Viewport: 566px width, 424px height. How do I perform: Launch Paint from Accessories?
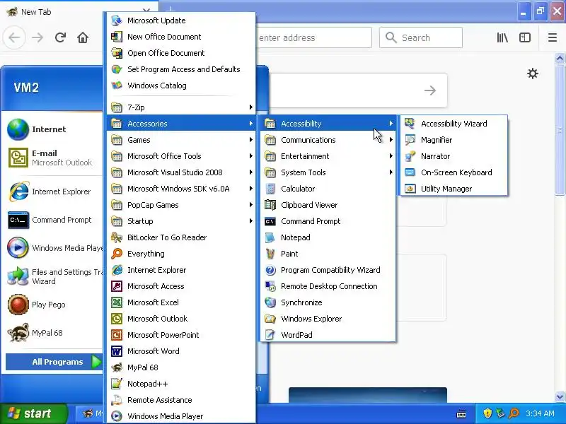[328, 254]
